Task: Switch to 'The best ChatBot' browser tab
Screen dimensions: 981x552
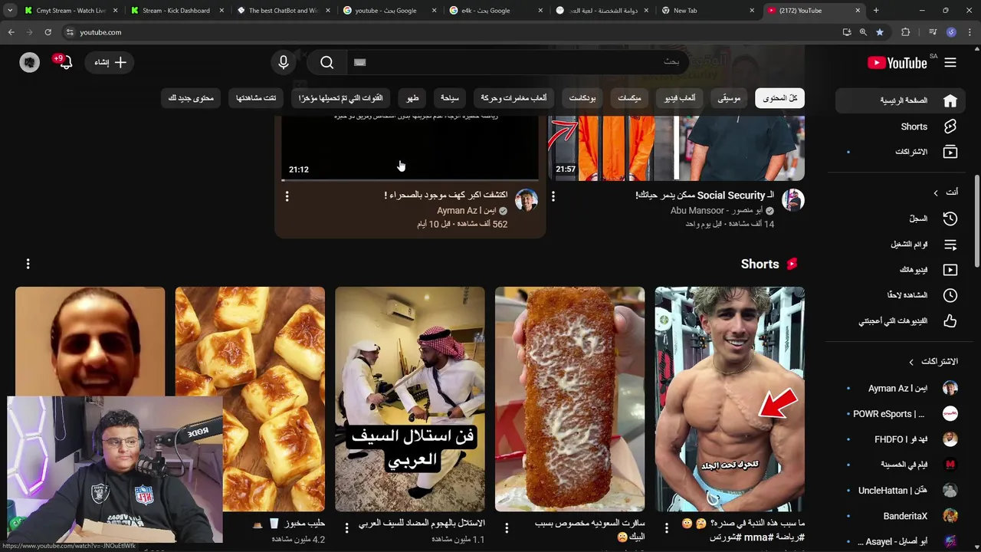Action: pos(282,11)
